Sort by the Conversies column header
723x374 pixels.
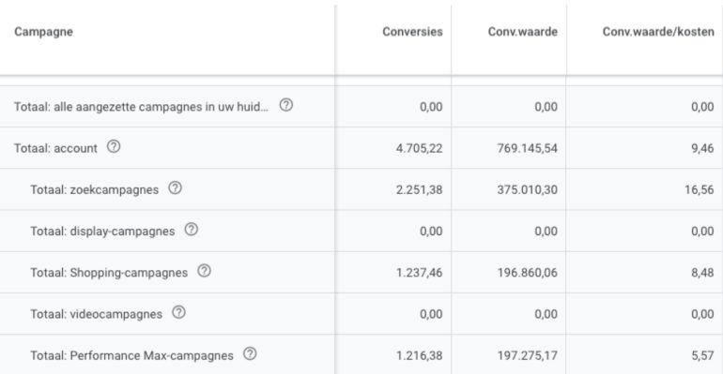click(412, 32)
